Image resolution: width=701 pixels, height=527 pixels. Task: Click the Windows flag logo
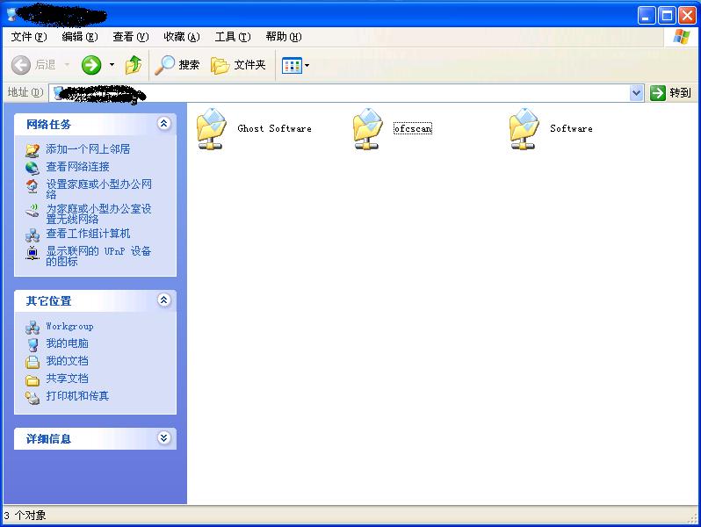[682, 37]
